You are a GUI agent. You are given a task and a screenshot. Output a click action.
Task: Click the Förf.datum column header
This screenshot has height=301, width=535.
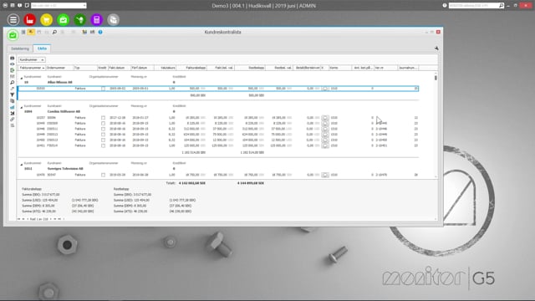(x=142, y=68)
